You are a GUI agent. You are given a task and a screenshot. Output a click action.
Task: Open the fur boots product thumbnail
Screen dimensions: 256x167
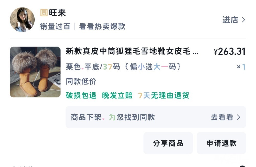coord(35,72)
